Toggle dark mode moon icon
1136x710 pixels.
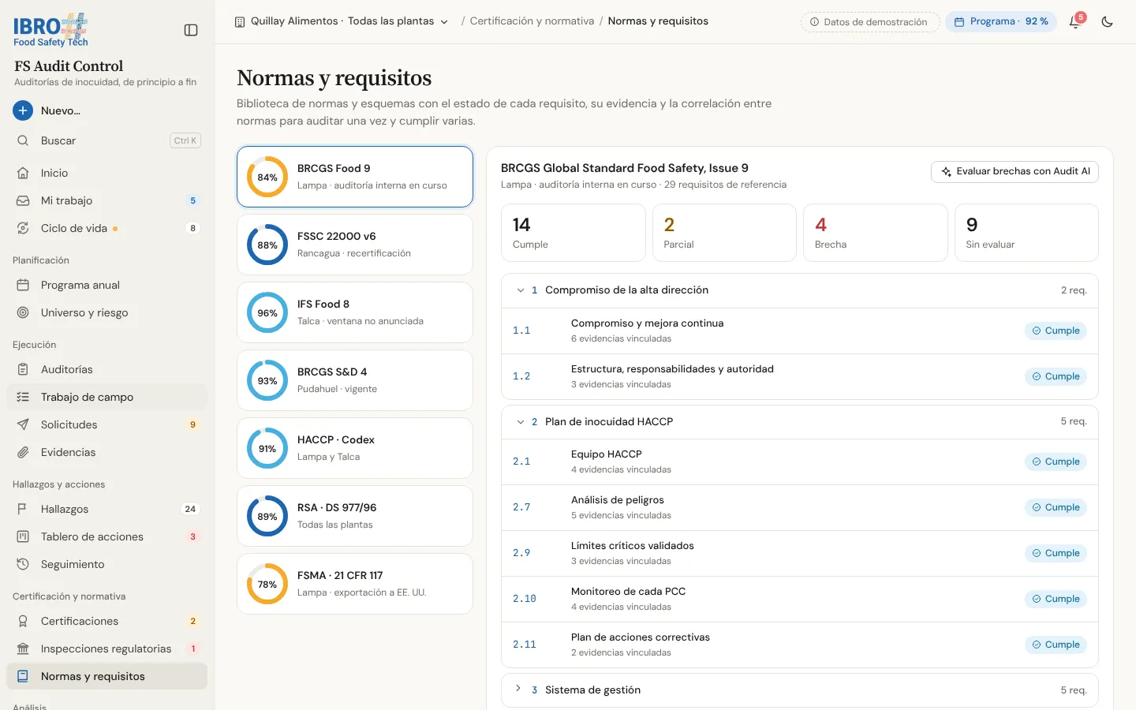click(1108, 22)
